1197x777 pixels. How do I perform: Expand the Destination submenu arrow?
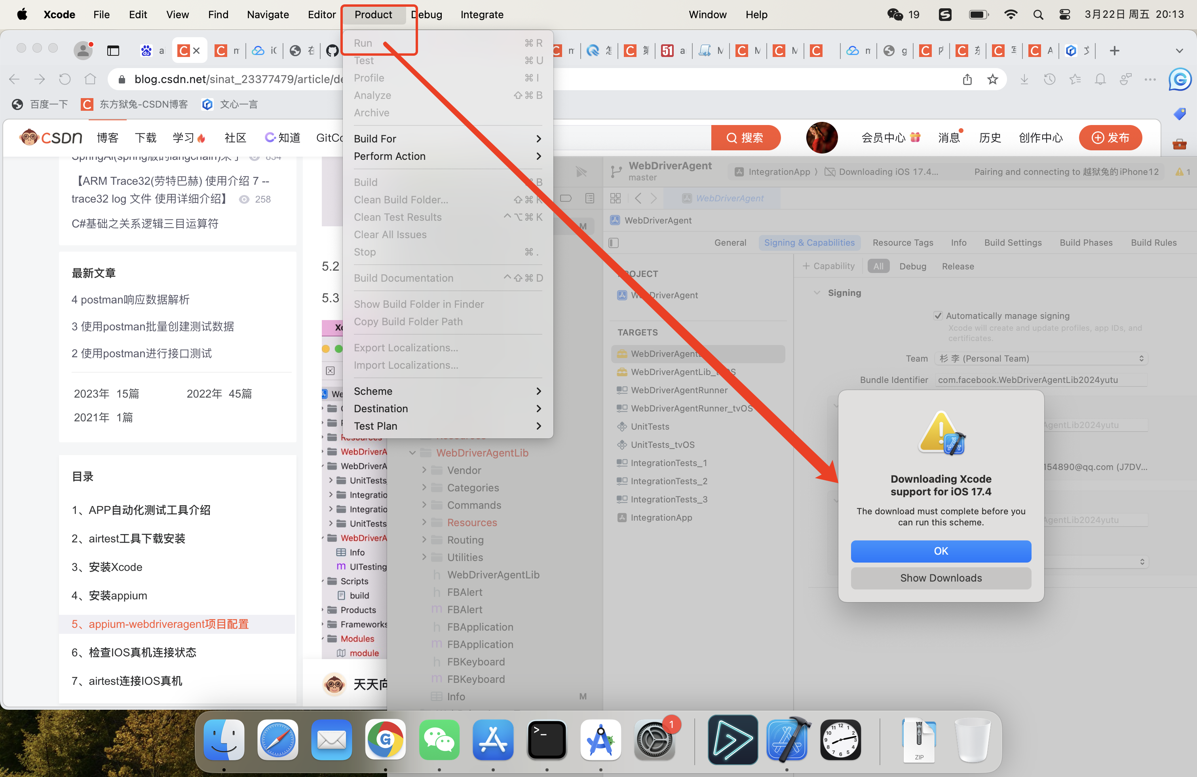[539, 409]
